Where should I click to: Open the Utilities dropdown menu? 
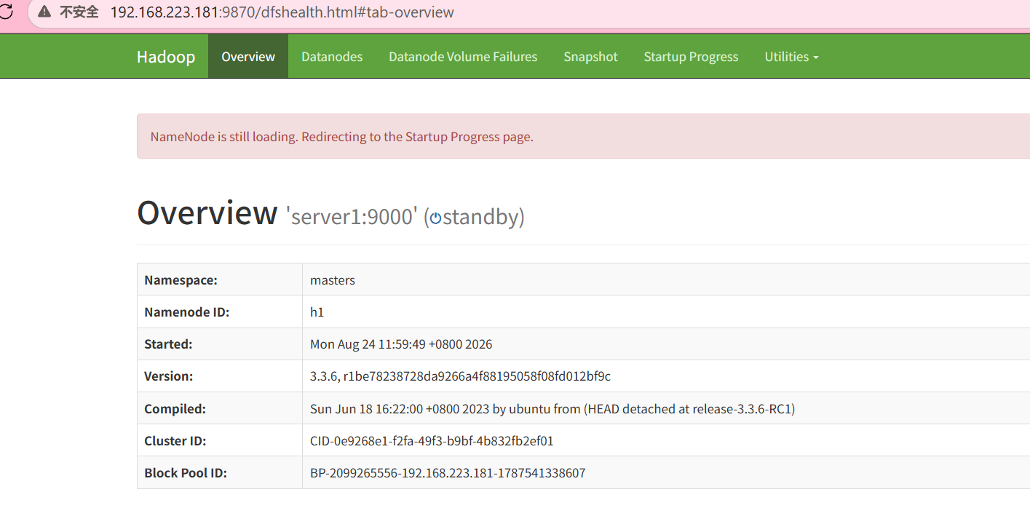(791, 57)
